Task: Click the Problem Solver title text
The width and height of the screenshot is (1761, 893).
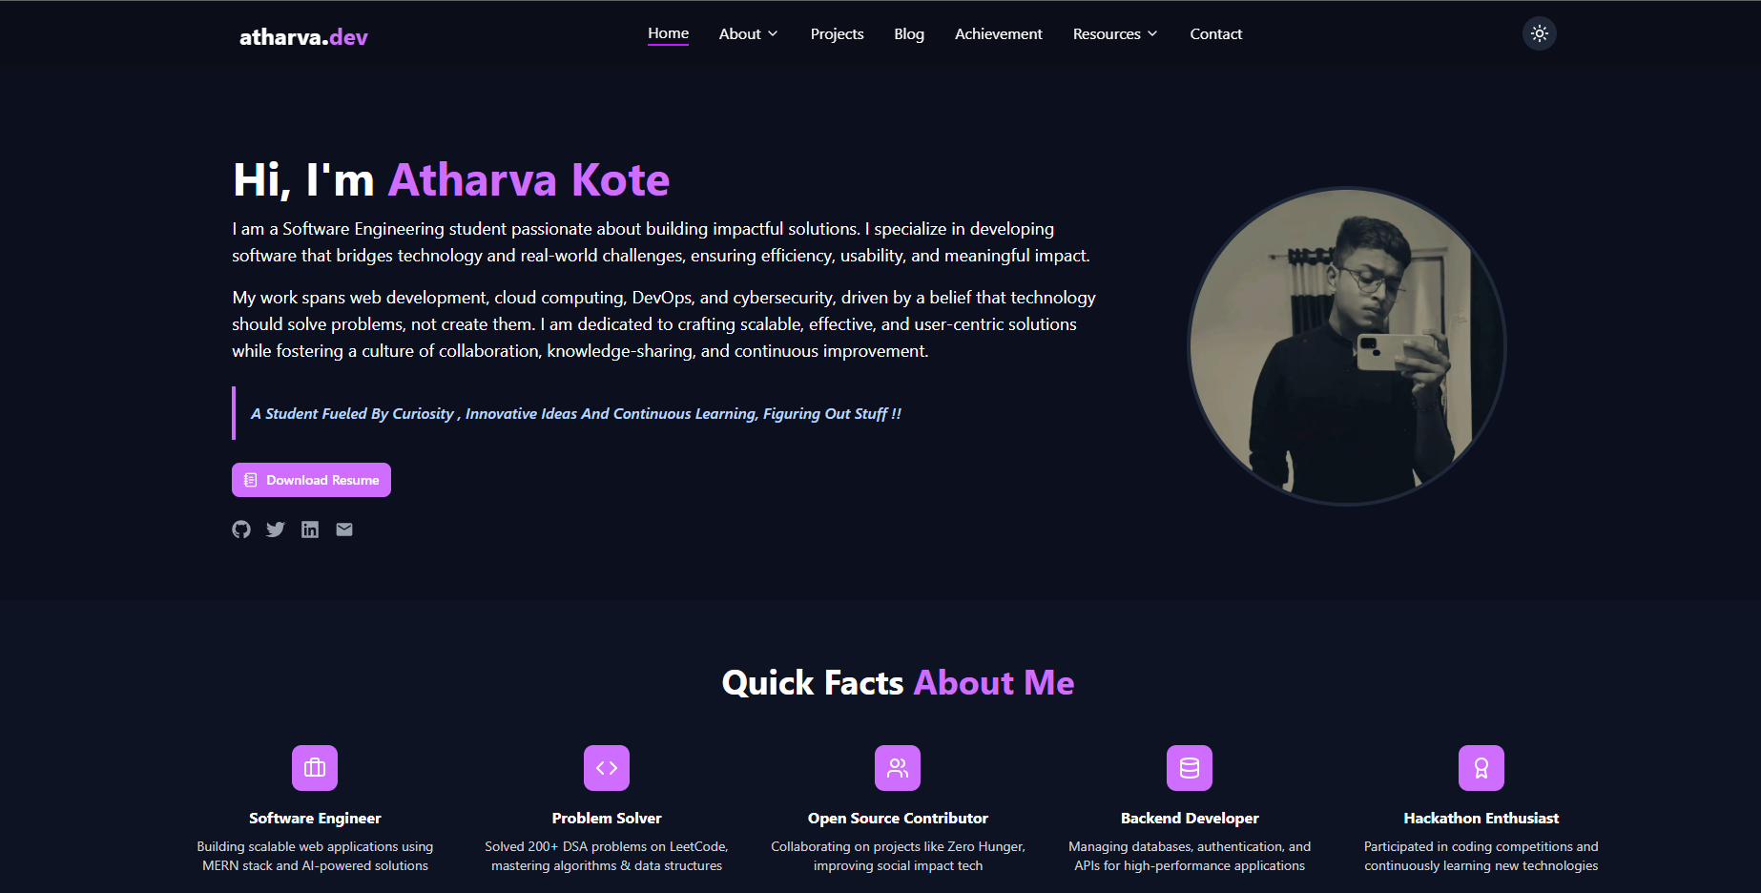Action: (x=607, y=819)
